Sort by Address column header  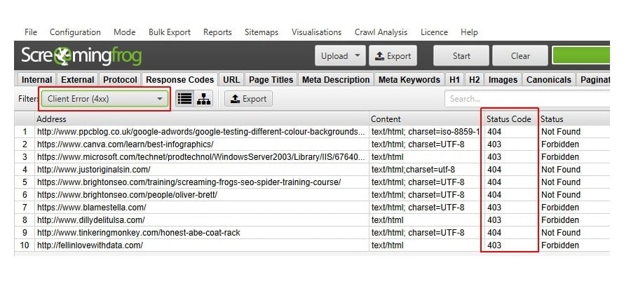[202, 119]
